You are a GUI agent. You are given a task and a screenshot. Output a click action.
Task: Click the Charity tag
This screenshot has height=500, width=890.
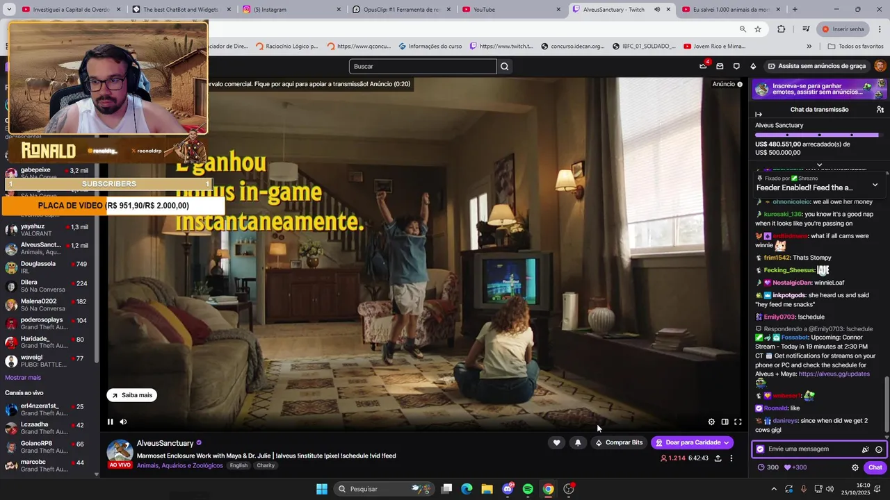(x=266, y=465)
